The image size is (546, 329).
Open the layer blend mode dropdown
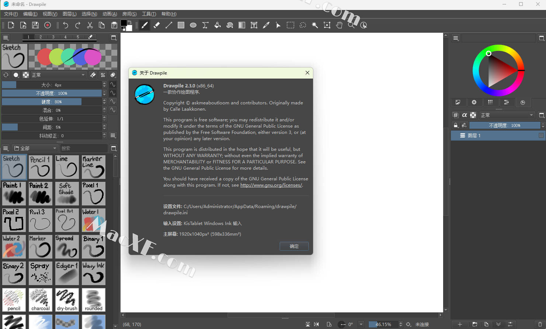point(507,115)
